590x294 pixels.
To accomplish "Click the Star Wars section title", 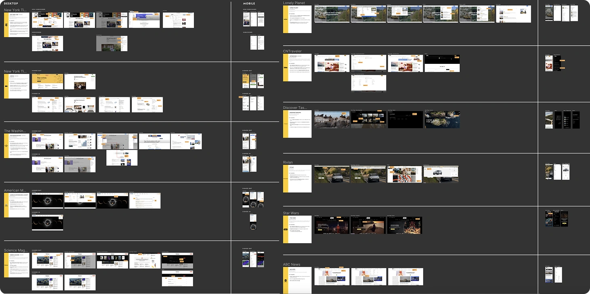I will pos(290,213).
